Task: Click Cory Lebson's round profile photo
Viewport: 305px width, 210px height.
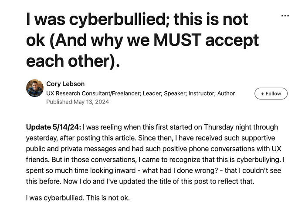Action: pos(35,88)
